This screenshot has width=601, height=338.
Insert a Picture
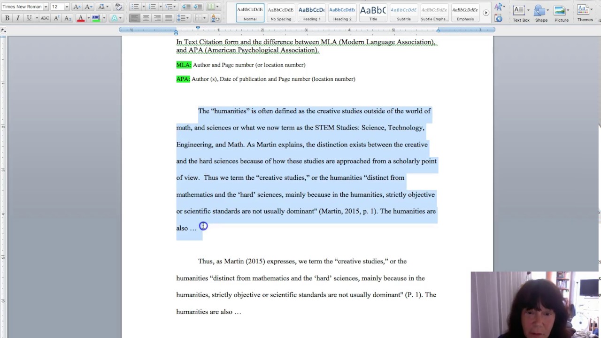click(x=561, y=13)
